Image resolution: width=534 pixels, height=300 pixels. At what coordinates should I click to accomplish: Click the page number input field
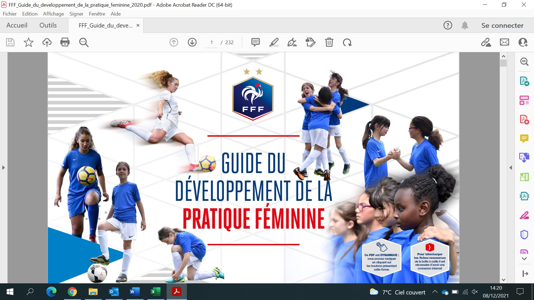(x=212, y=42)
